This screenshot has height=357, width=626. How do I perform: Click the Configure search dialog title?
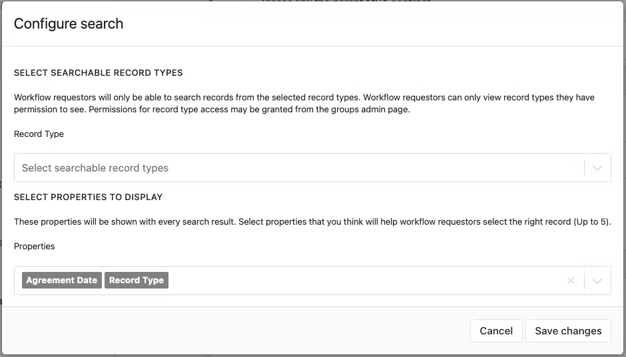tap(69, 23)
